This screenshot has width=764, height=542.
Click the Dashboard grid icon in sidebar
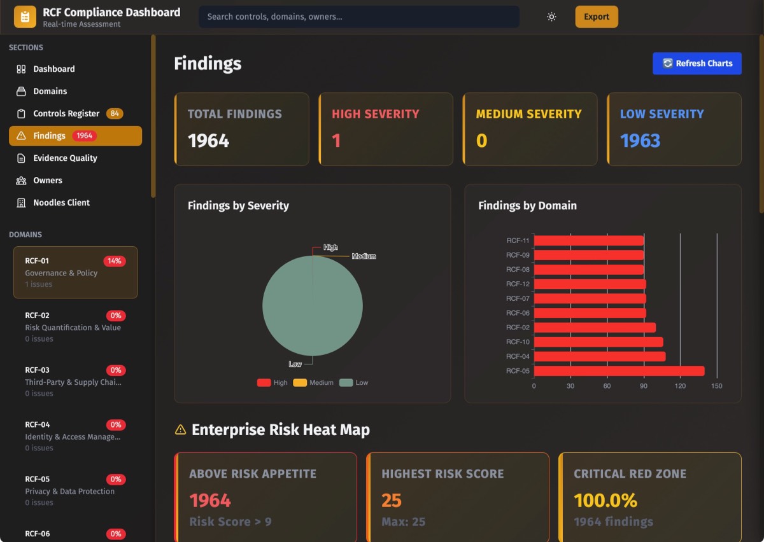pyautogui.click(x=21, y=69)
